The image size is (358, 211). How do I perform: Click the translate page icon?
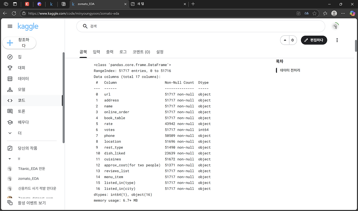click(307, 13)
